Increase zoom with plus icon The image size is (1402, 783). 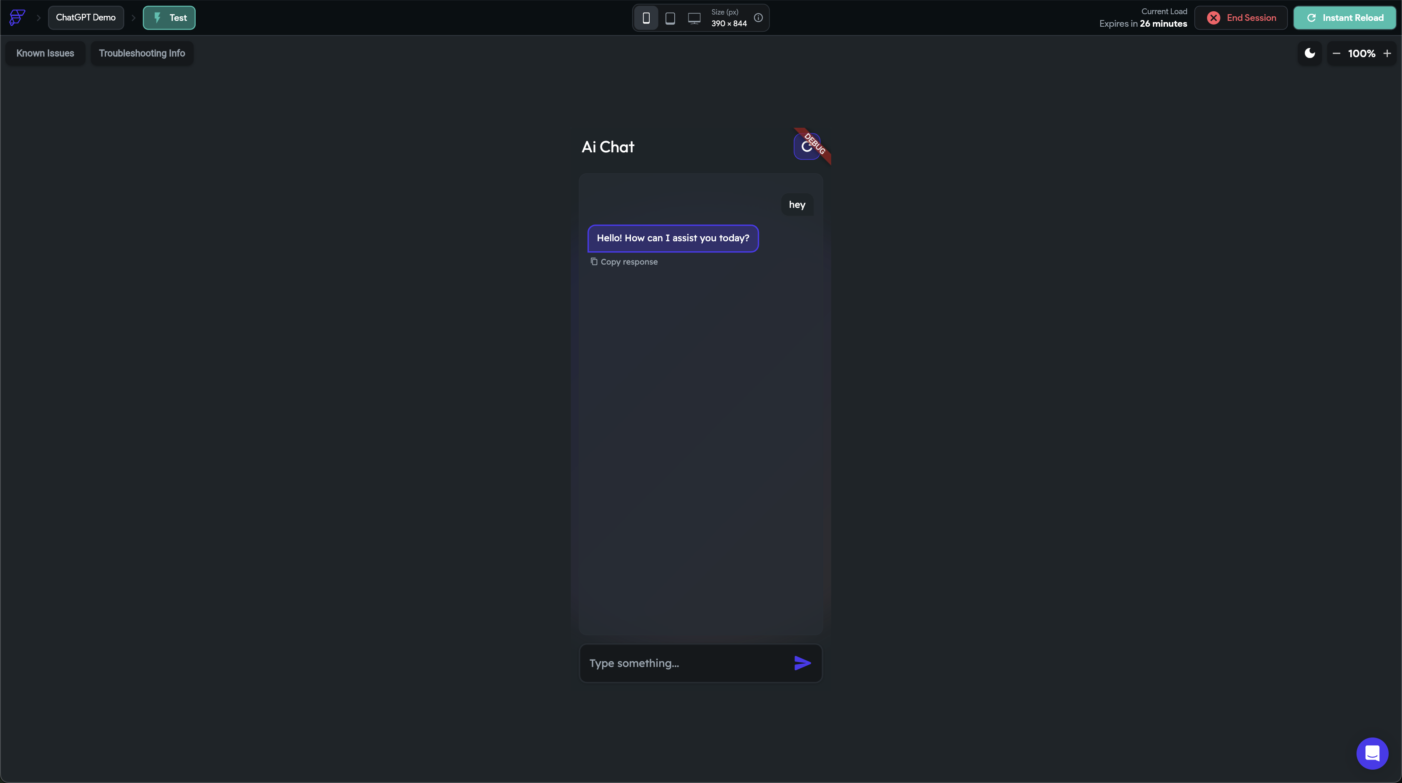(x=1387, y=53)
